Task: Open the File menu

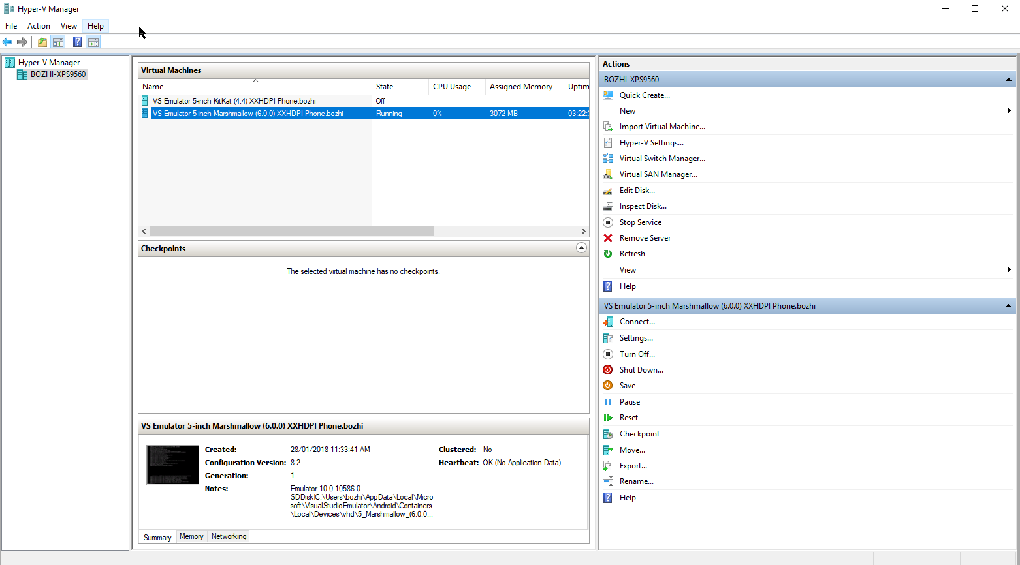Action: pyautogui.click(x=11, y=26)
